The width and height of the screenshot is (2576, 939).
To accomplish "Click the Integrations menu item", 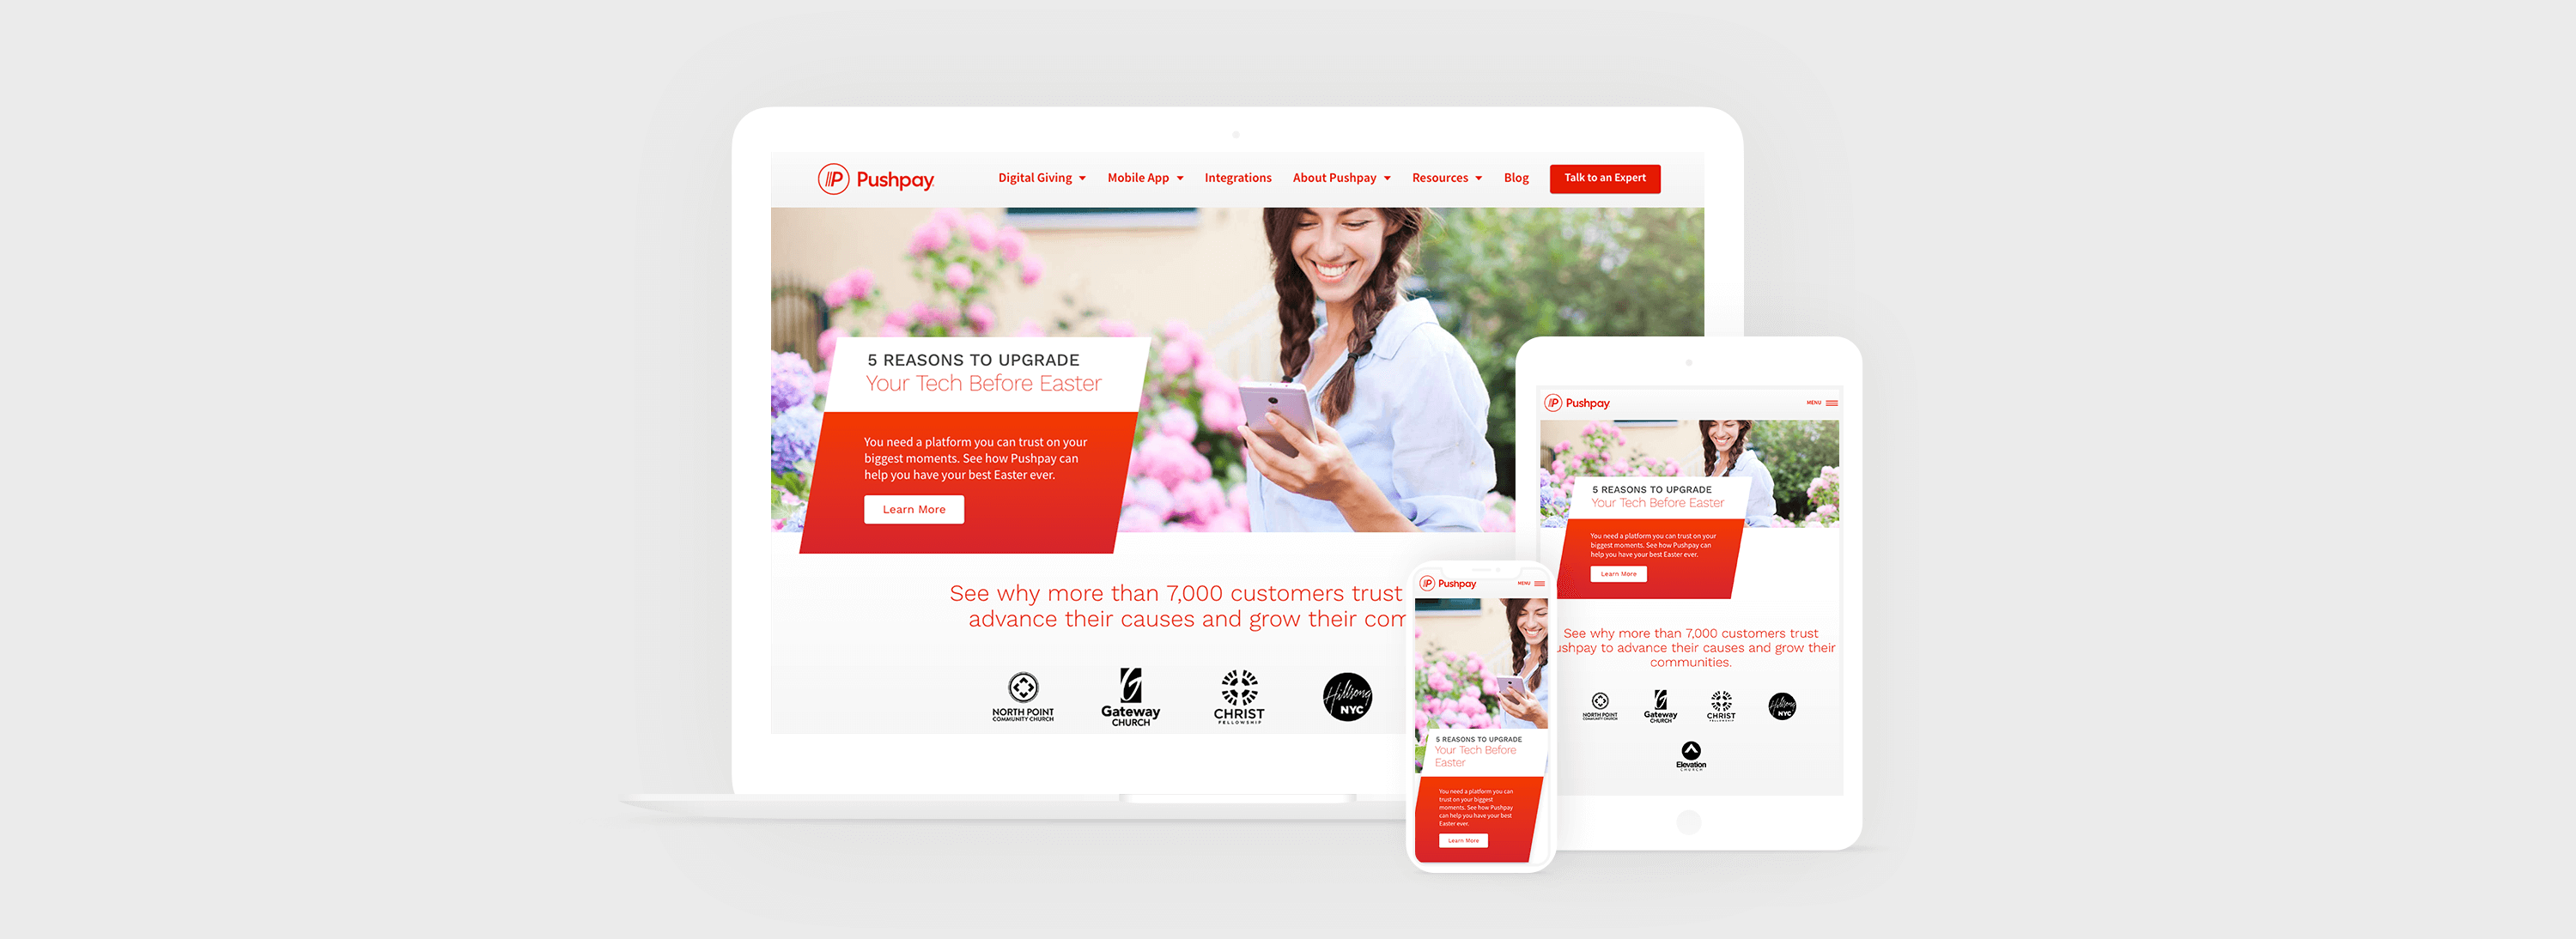I will [1237, 178].
